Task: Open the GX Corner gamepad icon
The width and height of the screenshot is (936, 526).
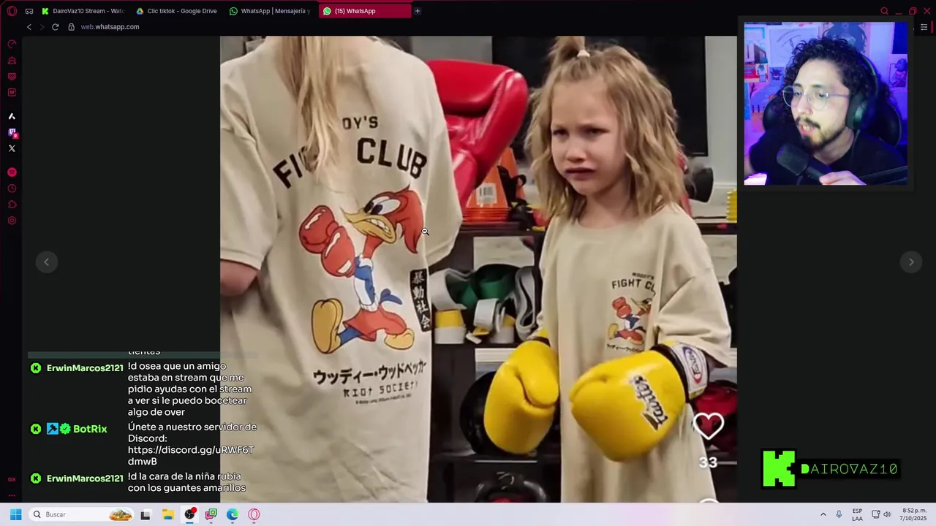Action: (x=29, y=11)
